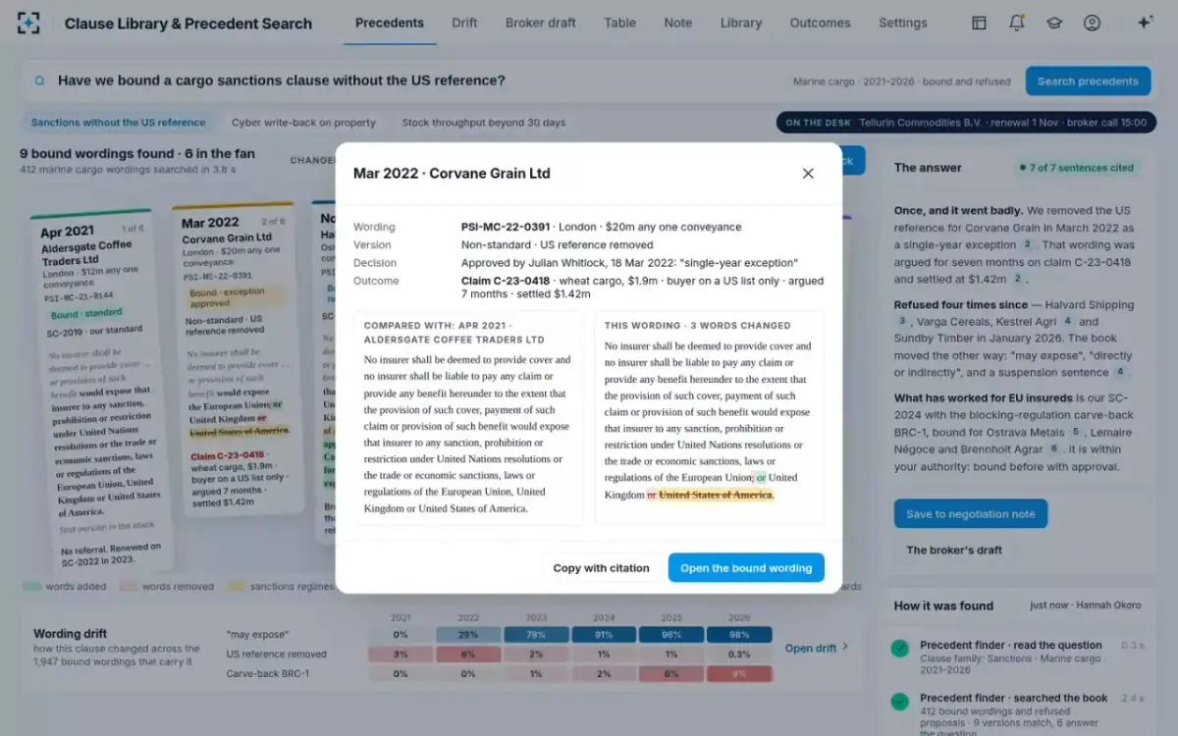Image resolution: width=1178 pixels, height=736 pixels.
Task: Click citation 4 after "suspension sentence"
Action: point(1119,372)
